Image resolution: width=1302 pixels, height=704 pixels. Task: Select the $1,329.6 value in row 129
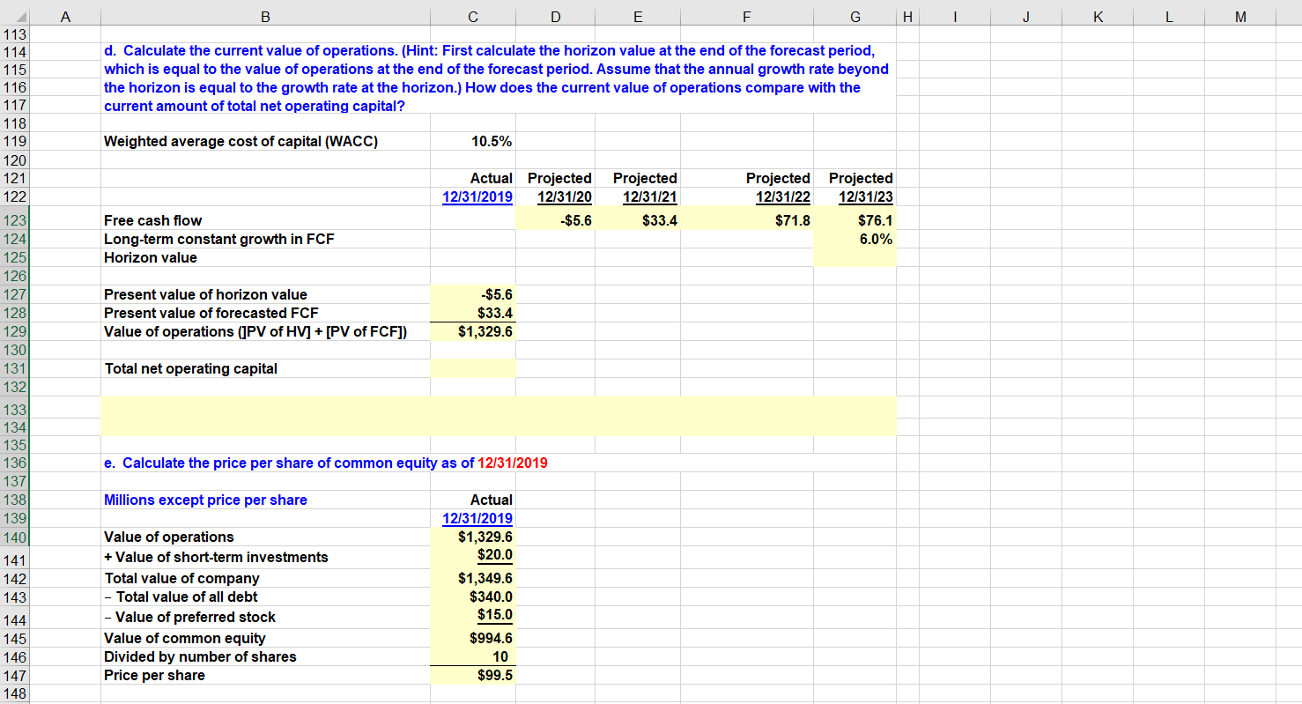(x=473, y=331)
